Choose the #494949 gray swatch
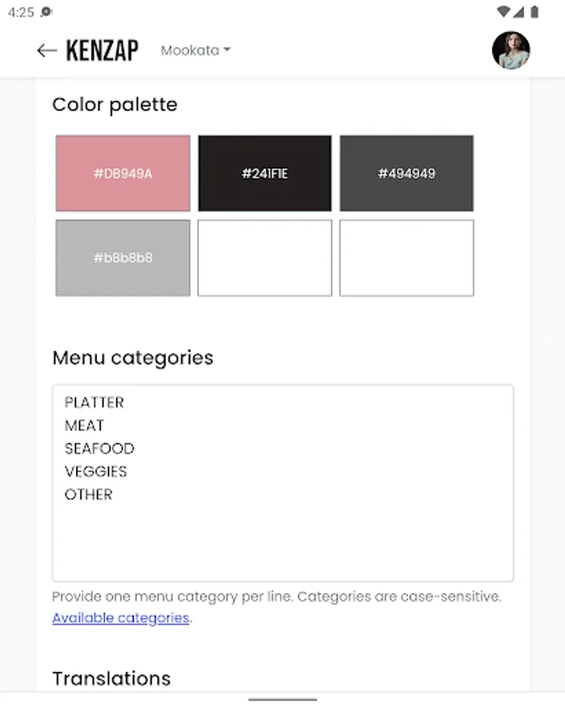565x706 pixels. point(406,173)
